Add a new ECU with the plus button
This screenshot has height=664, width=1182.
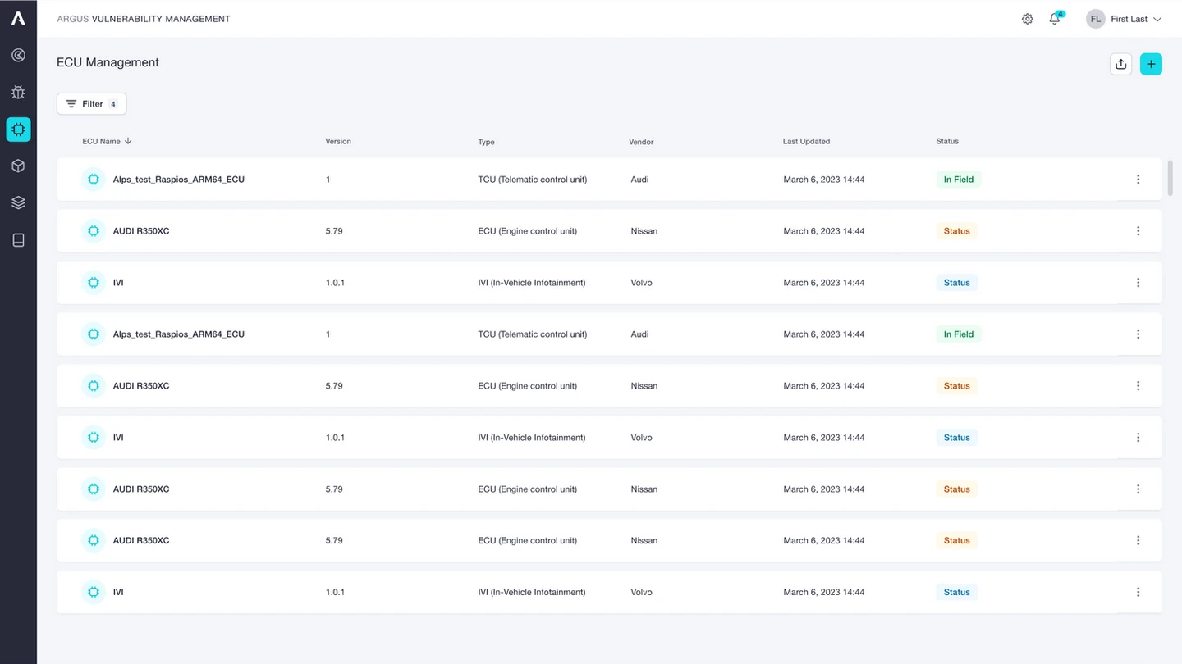click(x=1151, y=64)
